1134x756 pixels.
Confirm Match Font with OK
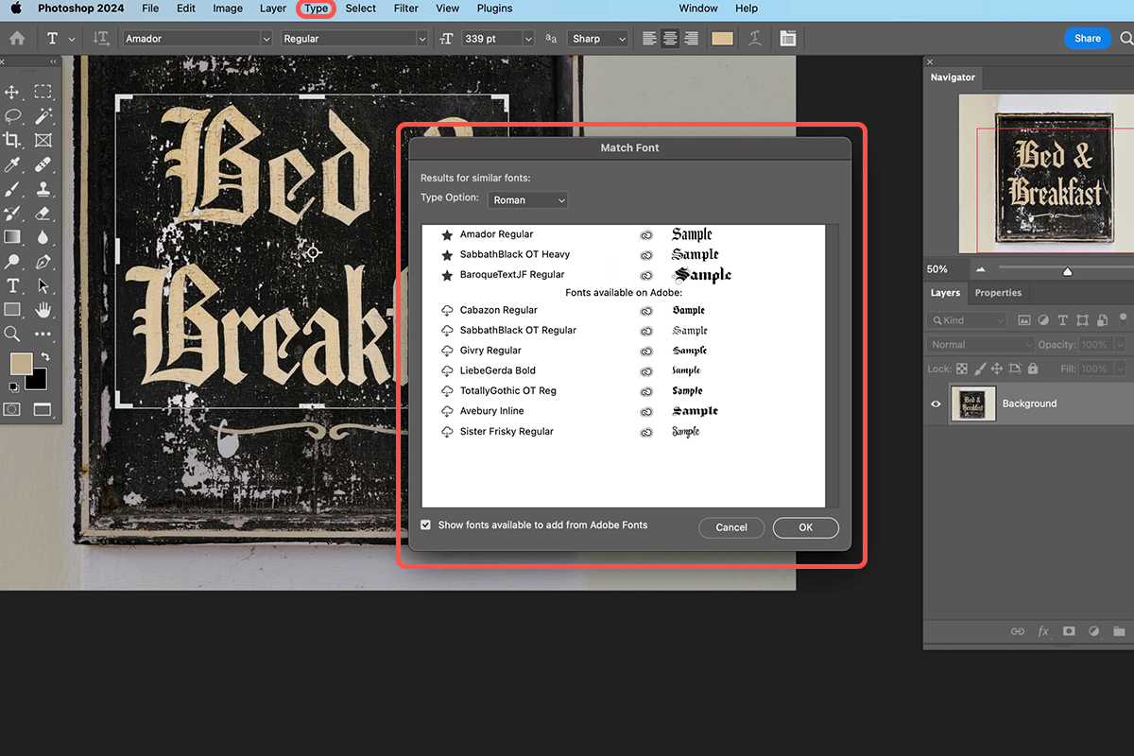(805, 527)
